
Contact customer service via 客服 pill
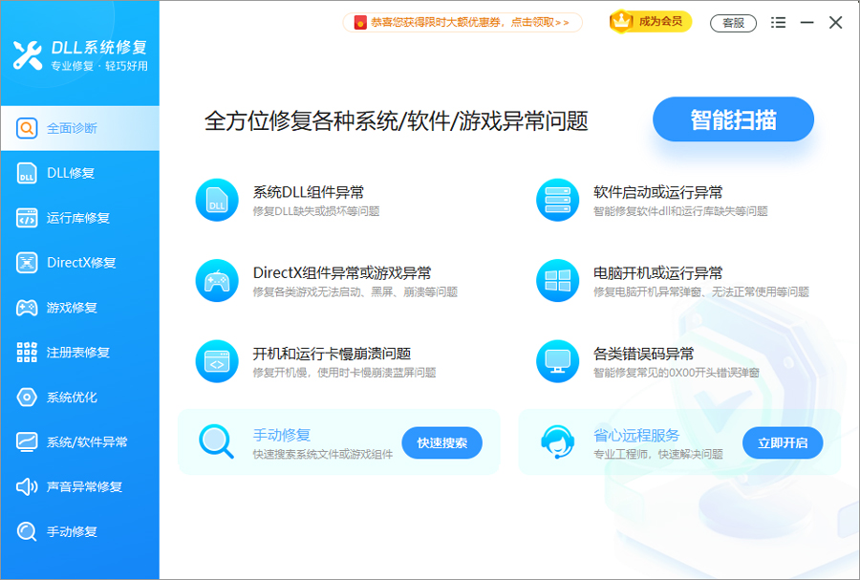732,23
